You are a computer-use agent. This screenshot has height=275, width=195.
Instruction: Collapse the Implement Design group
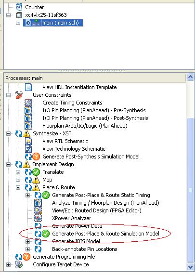point(8,165)
